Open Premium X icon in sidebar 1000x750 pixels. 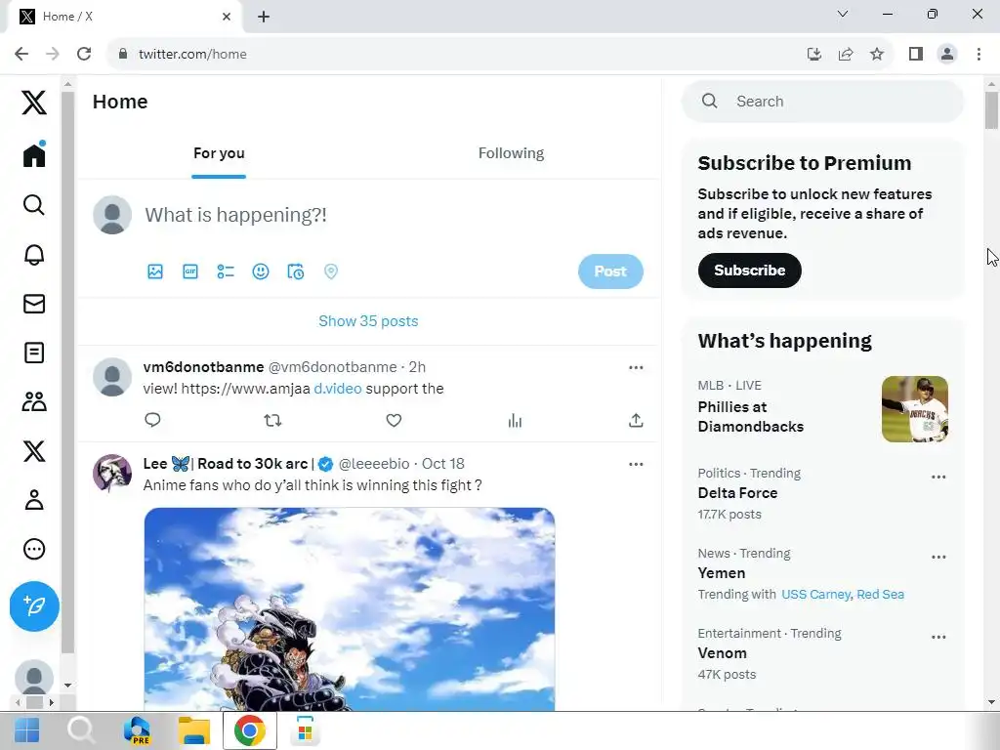(x=34, y=451)
